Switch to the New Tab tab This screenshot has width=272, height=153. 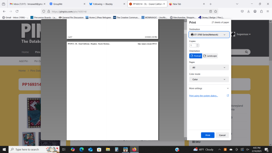point(187,4)
